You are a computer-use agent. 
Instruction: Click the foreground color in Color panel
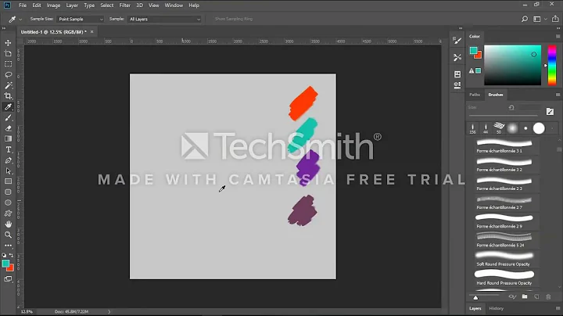coord(473,50)
